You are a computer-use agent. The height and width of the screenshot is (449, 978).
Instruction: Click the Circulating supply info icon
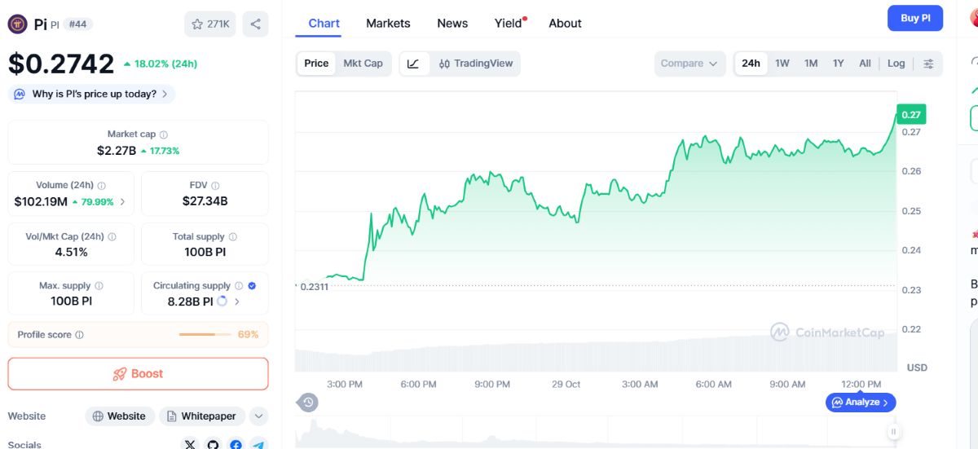tap(239, 286)
